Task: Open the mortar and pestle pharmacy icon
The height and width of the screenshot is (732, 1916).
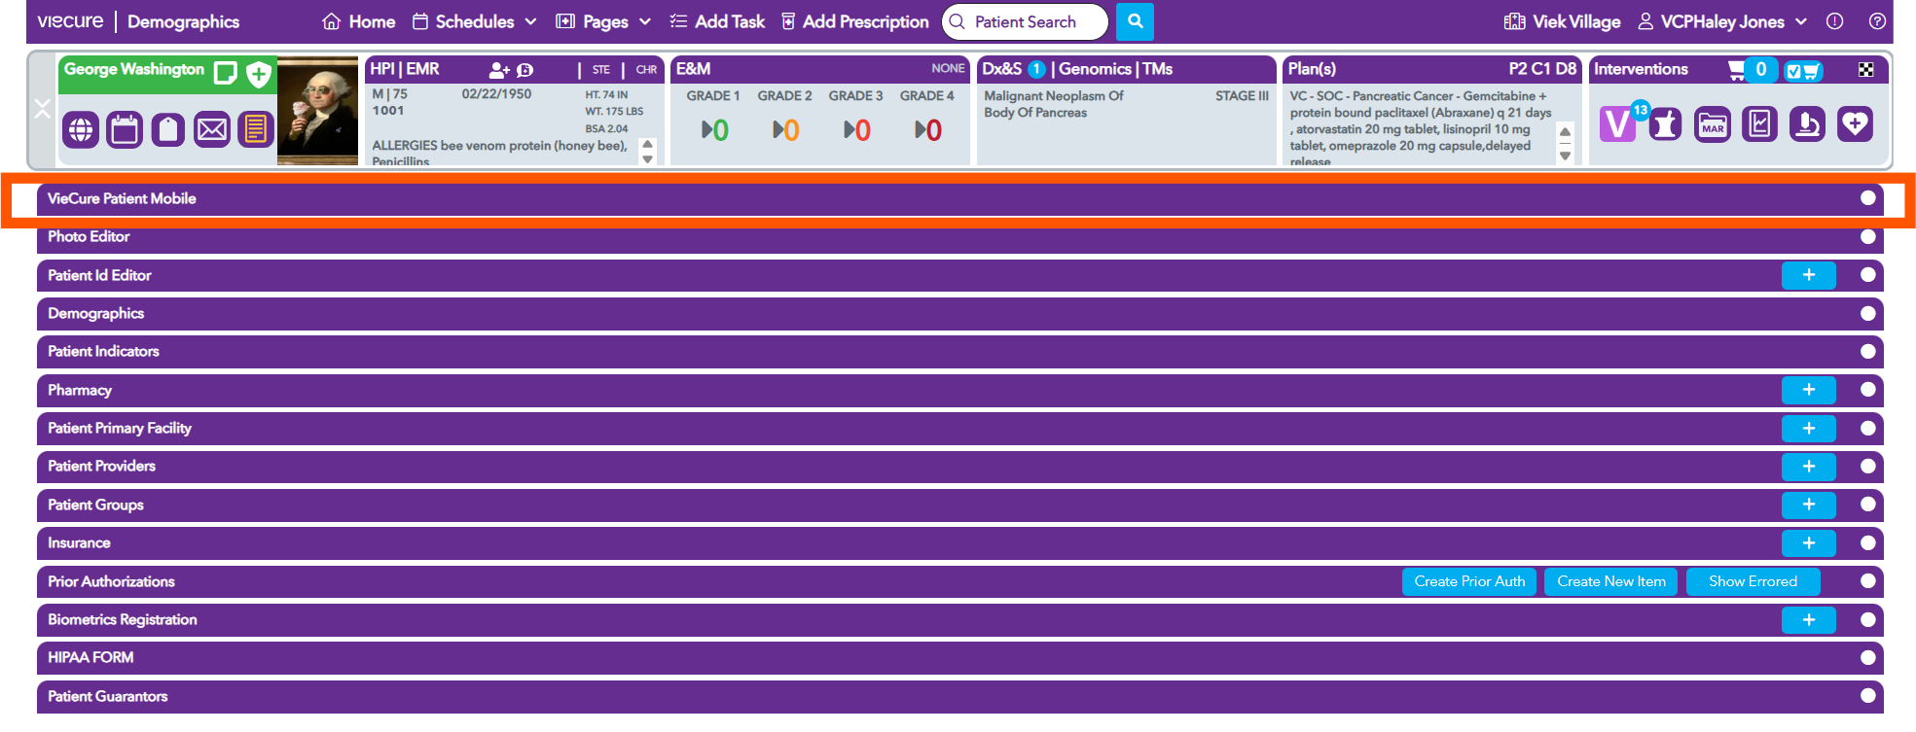Action: [1665, 124]
